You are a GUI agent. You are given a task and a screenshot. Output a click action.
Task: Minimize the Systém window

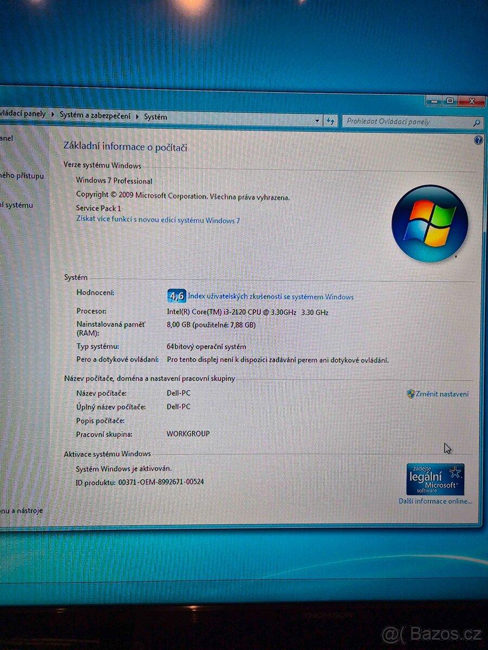coord(434,101)
